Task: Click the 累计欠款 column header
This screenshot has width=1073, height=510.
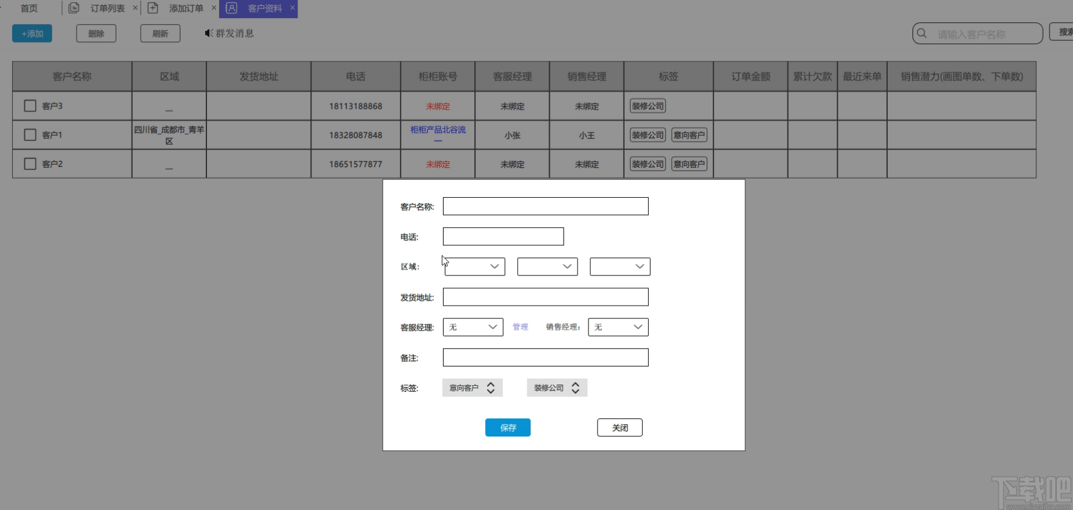Action: [x=812, y=77]
